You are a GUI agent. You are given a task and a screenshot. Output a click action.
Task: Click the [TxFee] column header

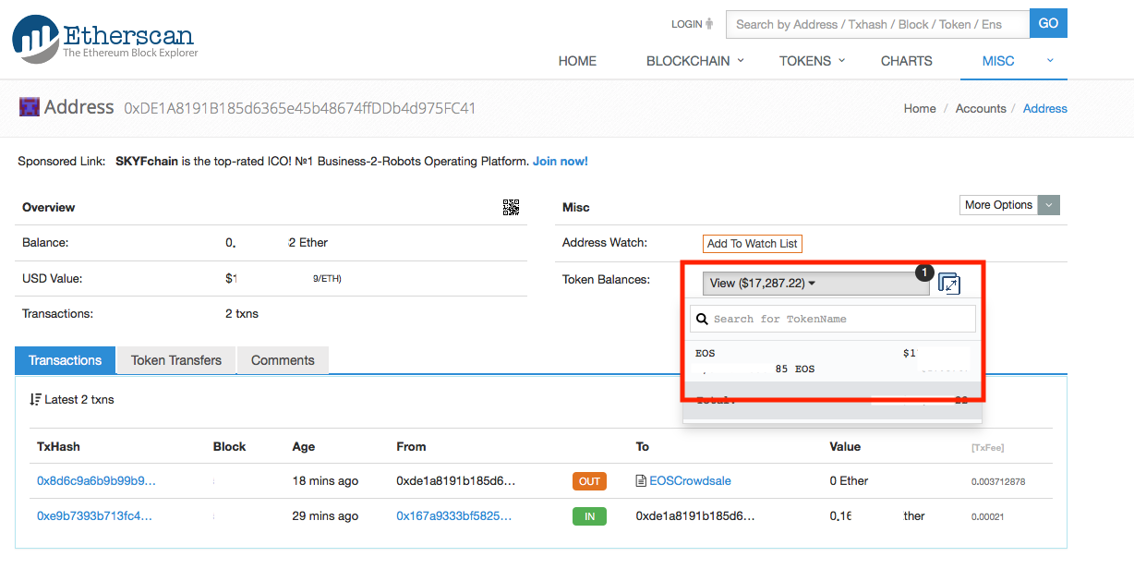tap(987, 447)
